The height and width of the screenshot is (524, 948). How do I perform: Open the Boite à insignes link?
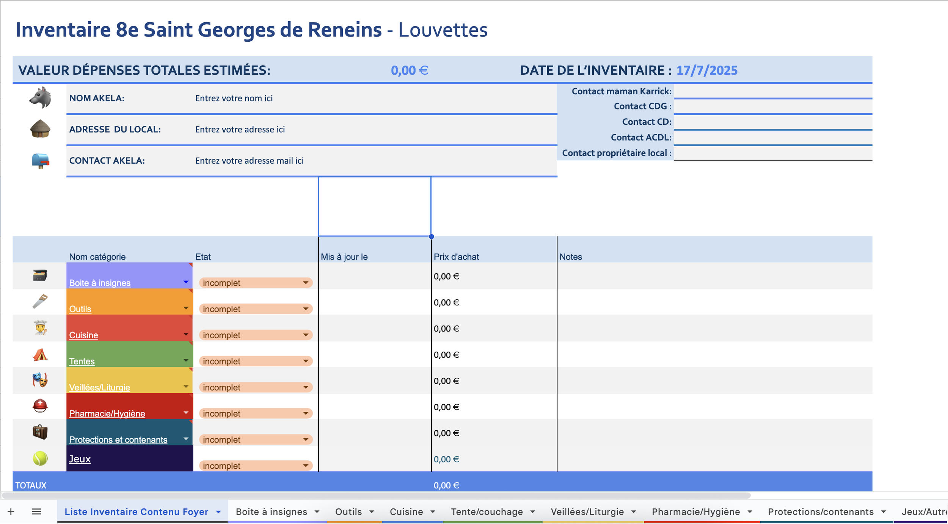[x=100, y=283]
